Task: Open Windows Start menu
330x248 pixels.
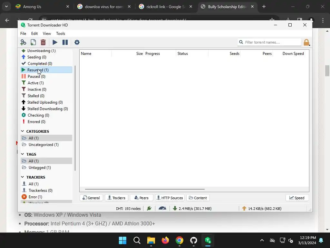Action: click(122, 240)
